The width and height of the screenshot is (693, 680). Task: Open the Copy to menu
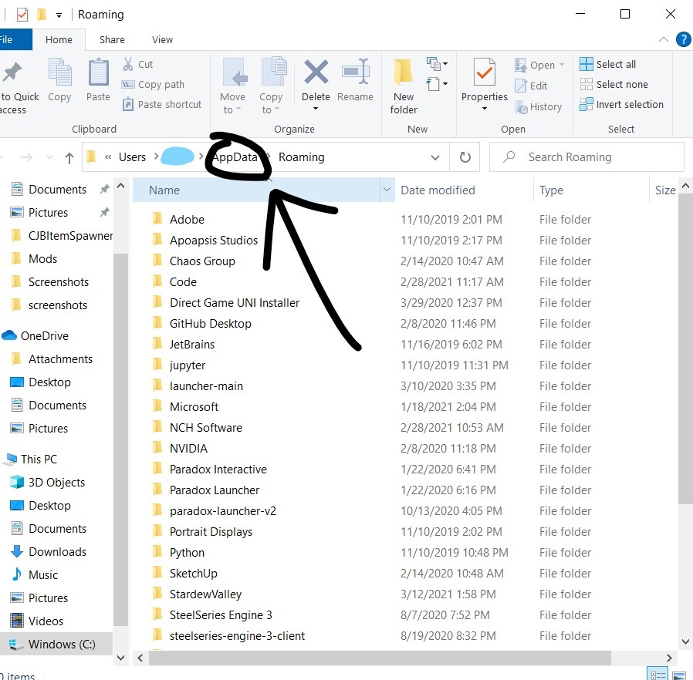(x=270, y=86)
